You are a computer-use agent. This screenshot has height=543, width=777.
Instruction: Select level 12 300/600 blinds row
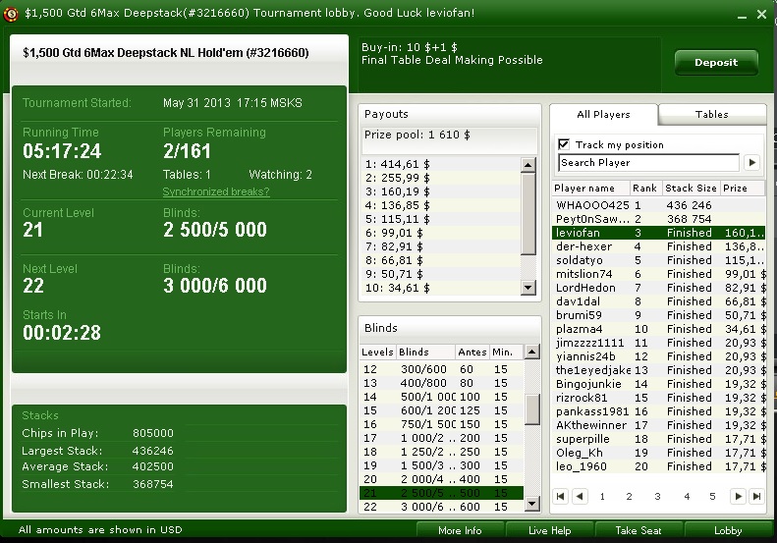(441, 369)
